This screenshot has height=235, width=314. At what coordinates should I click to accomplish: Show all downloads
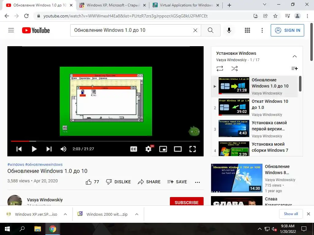[x=291, y=214]
